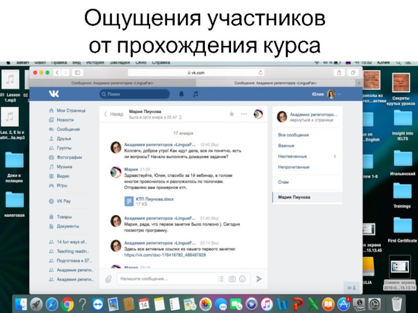The image size is (418, 313).
Task: Open the music note icon in VK header
Action: coord(195,94)
